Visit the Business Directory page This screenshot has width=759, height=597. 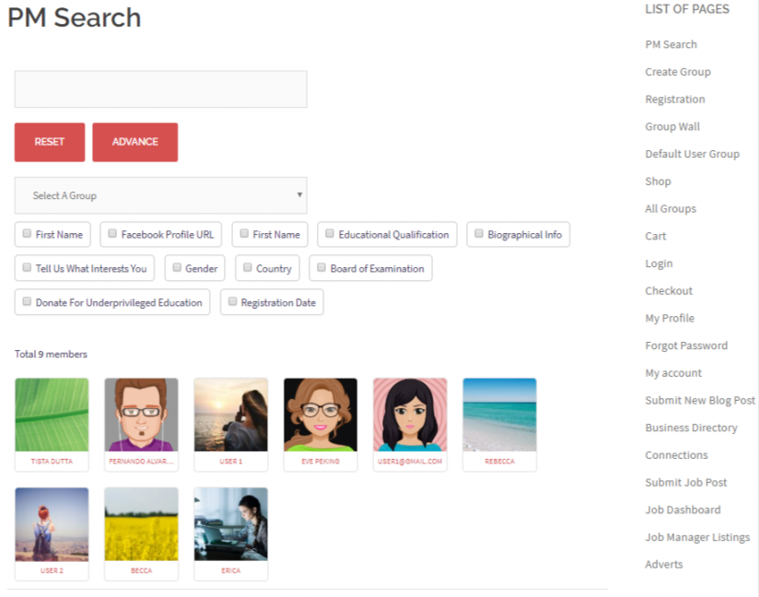(691, 427)
